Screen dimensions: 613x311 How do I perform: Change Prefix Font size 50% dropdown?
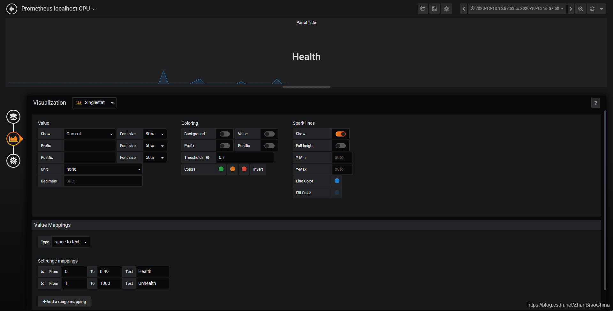[x=155, y=146]
